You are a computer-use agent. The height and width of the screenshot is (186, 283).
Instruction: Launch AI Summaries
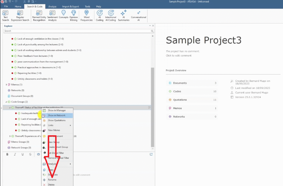(x=124, y=15)
